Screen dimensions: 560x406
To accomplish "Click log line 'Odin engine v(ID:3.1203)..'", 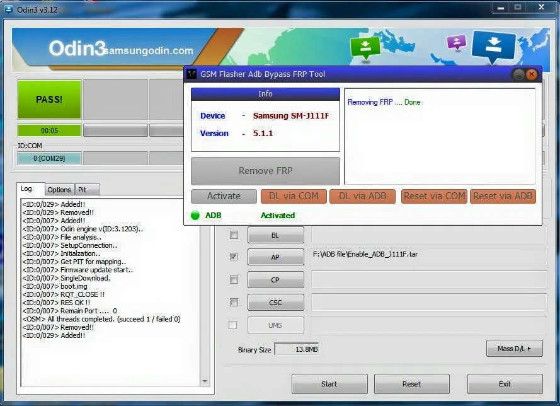I will click(x=83, y=229).
